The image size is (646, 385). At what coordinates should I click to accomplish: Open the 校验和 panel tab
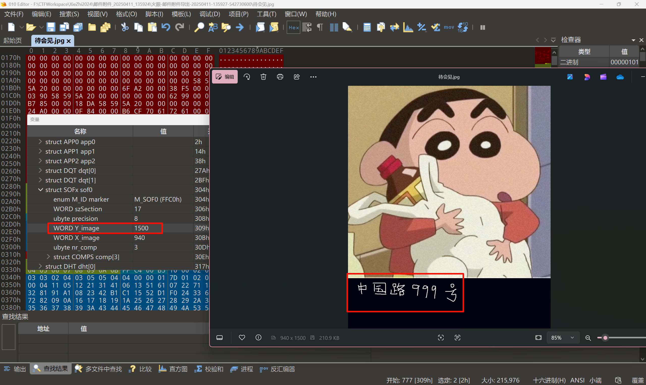[x=209, y=369]
